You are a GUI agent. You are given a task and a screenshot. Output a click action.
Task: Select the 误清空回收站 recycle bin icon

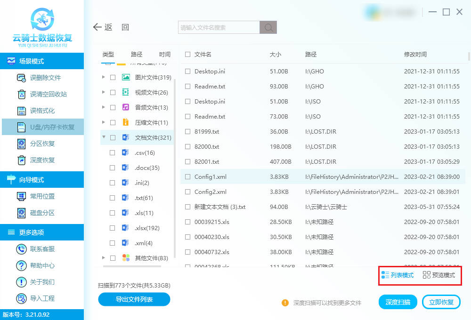coord(22,94)
